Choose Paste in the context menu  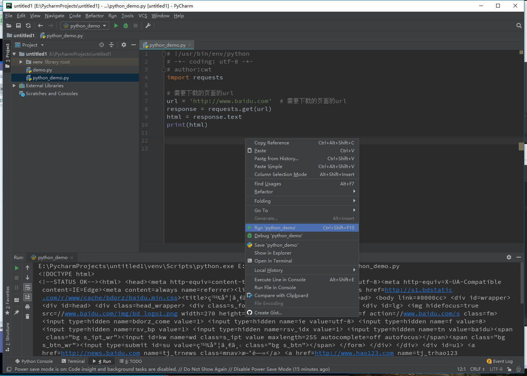(x=302, y=151)
